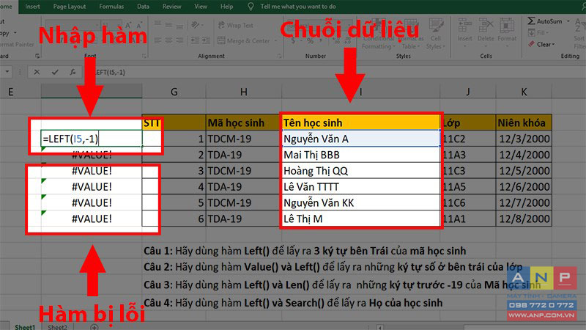Switch to the Sheet2 worksheet tab
Image resolution: width=586 pixels, height=330 pixels.
[x=57, y=327]
